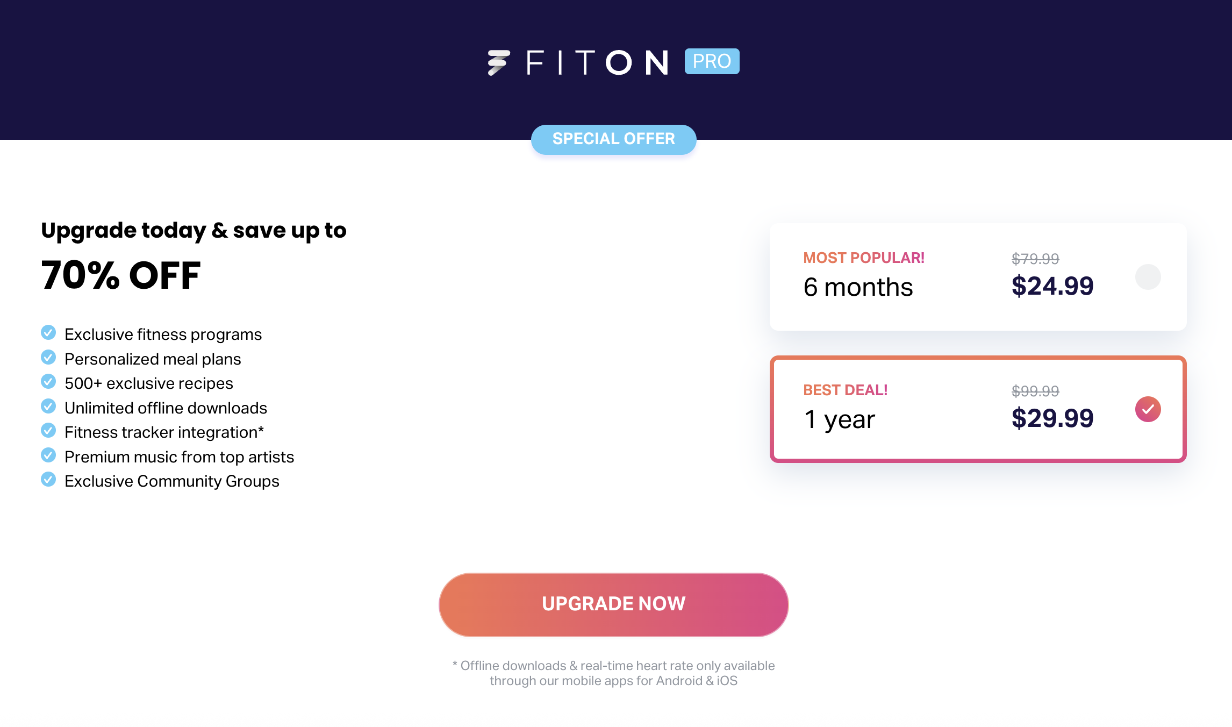Click checkmark beside Personalized meal plans

click(x=48, y=358)
